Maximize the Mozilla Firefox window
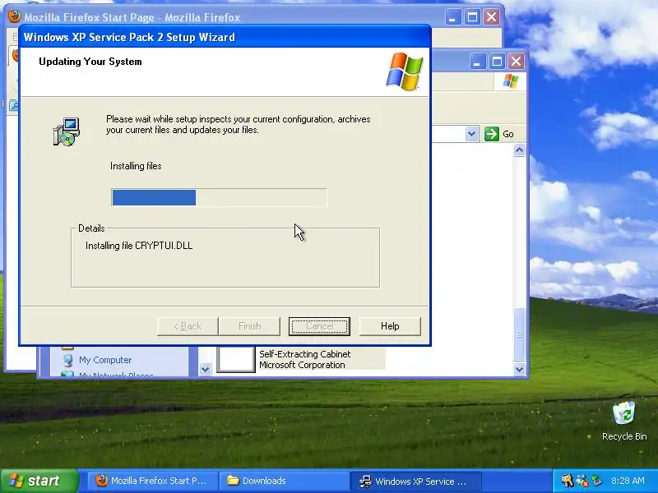 click(472, 17)
